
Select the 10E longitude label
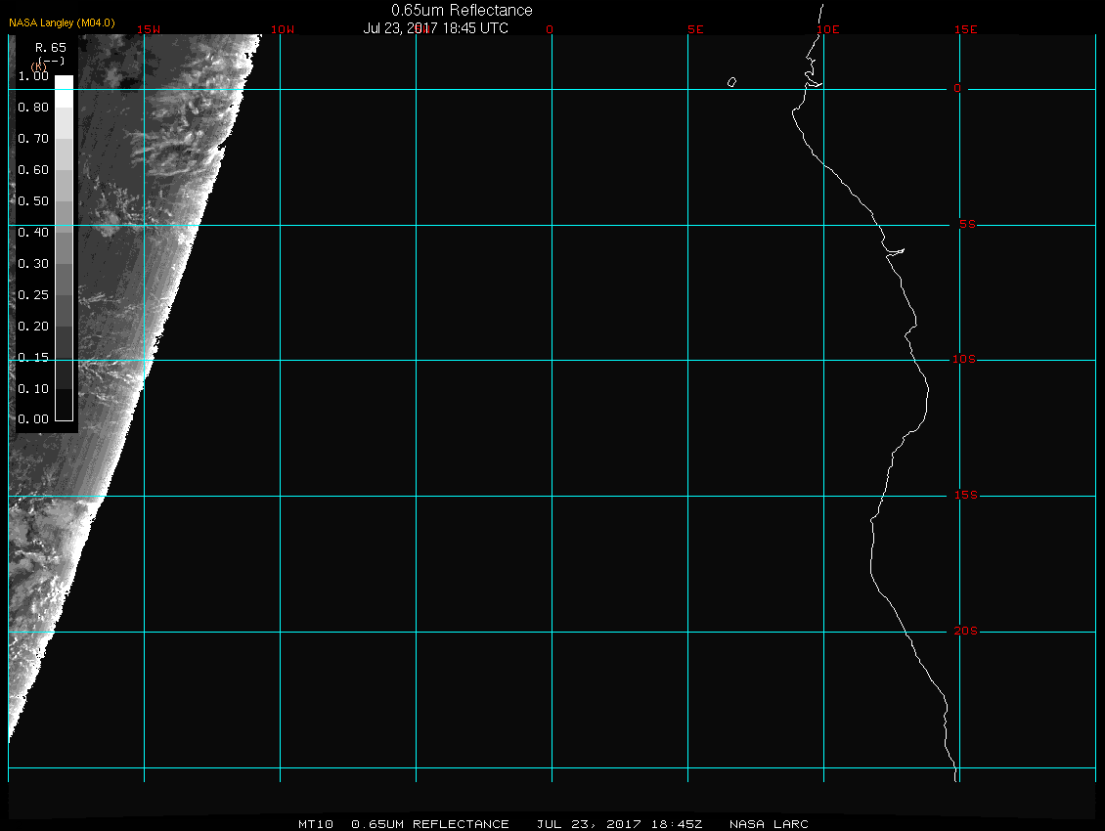pyautogui.click(x=827, y=29)
